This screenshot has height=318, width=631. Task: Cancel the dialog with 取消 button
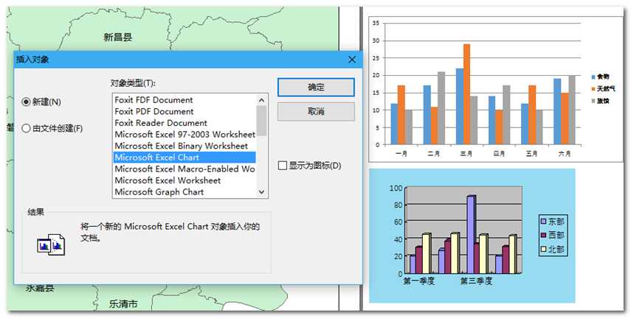click(x=316, y=112)
